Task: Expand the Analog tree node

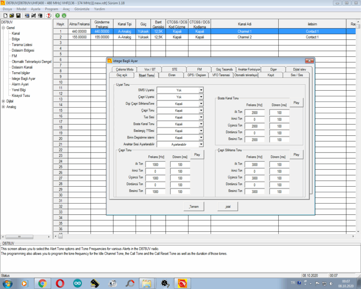Action: pos(3,107)
